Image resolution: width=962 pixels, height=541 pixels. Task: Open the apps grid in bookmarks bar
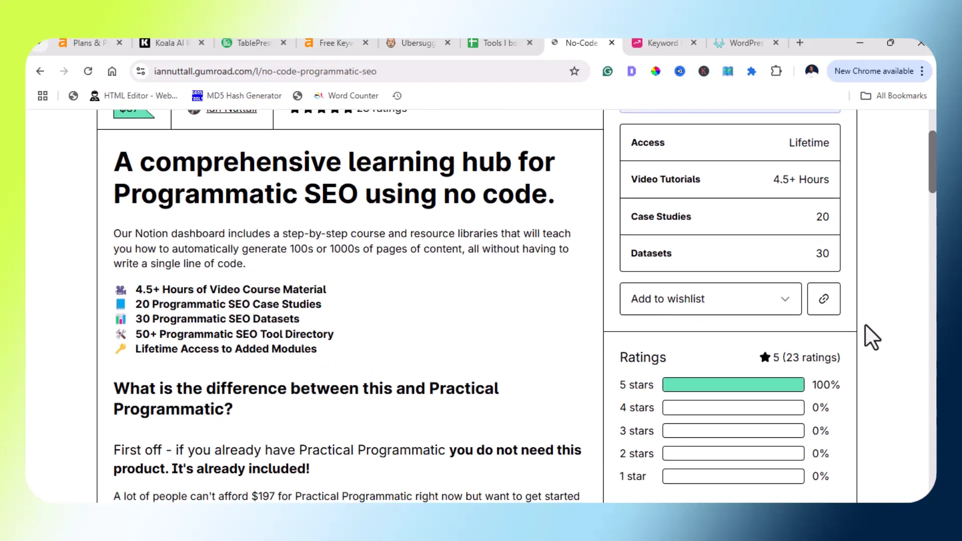(43, 96)
